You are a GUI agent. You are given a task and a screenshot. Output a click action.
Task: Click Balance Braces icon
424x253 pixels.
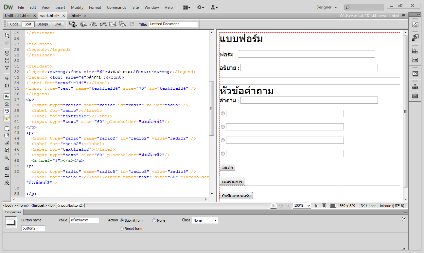(x=7, y=86)
